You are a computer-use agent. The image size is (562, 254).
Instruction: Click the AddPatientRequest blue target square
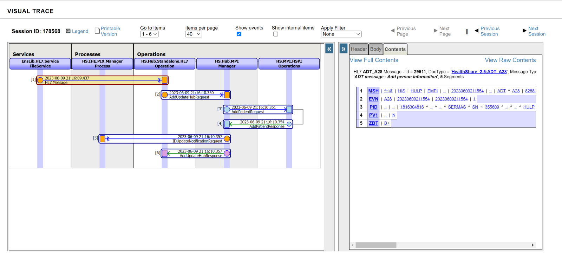click(x=289, y=110)
